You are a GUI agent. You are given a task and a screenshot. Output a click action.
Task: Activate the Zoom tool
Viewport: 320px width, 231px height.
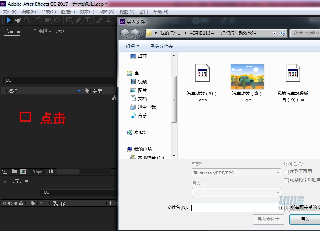point(27,20)
